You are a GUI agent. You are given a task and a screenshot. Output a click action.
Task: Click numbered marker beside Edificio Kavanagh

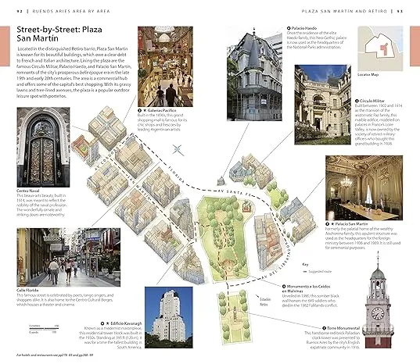tap(102, 323)
